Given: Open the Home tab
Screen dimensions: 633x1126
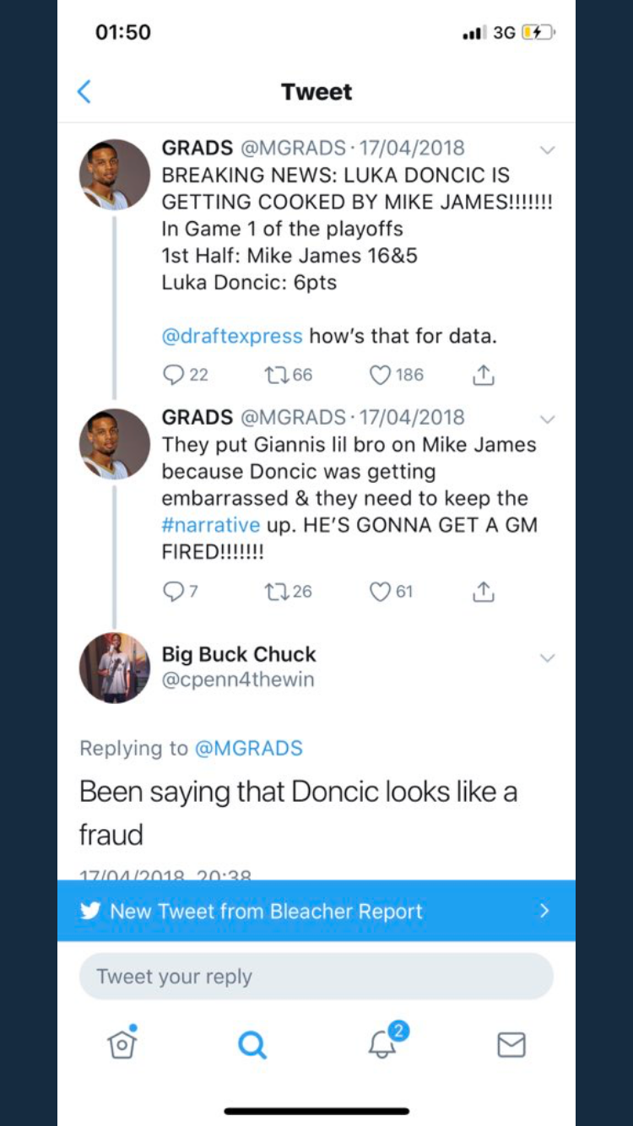Looking at the screenshot, I should coord(122,1044).
